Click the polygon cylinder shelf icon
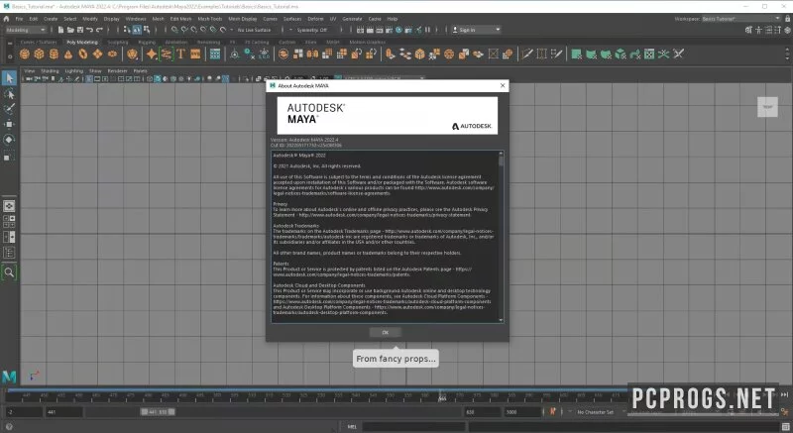The width and height of the screenshot is (793, 433). pos(54,54)
